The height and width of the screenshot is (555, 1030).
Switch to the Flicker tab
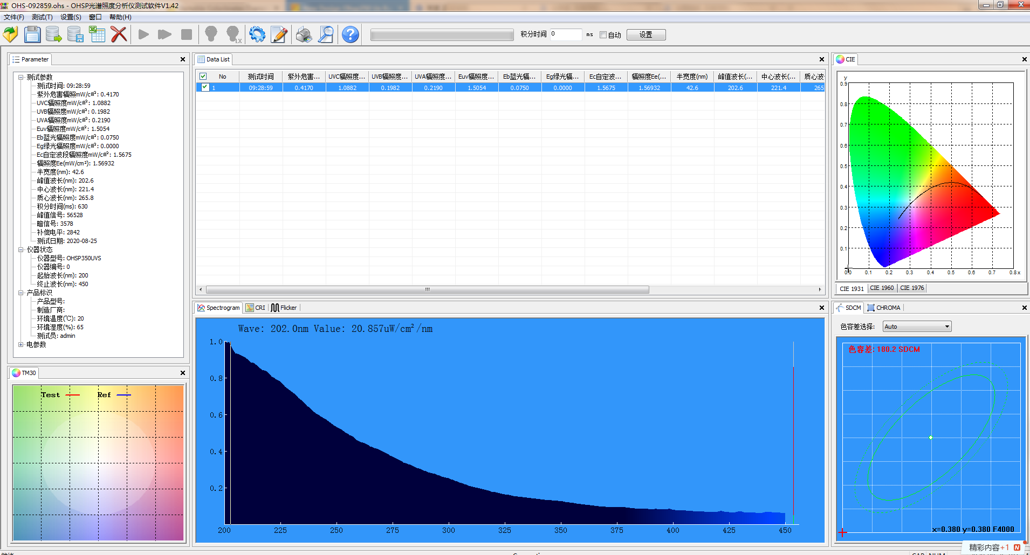pyautogui.click(x=284, y=308)
